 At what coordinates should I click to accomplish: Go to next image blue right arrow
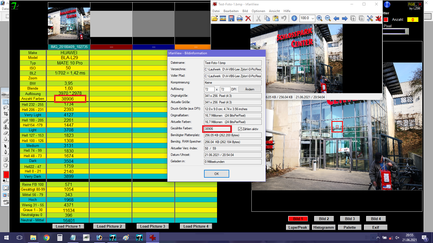(x=345, y=18)
